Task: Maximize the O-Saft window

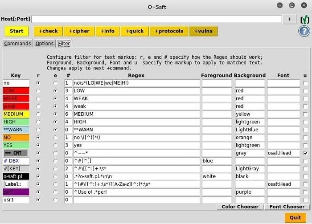Action: click(x=291, y=5)
